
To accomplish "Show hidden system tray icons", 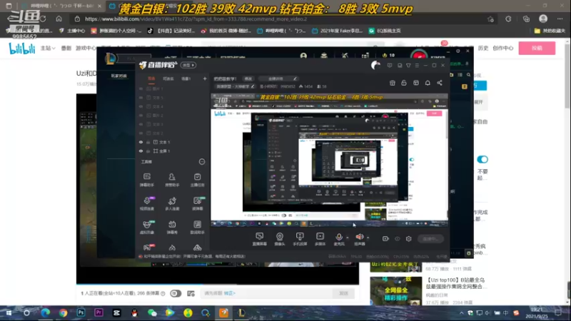I will tap(461, 313).
